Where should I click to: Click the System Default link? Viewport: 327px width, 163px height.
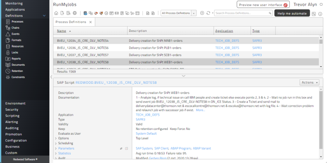pyautogui.click(x=146, y=134)
